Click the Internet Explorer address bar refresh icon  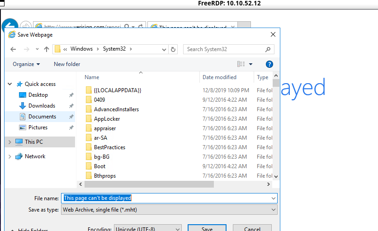(x=141, y=26)
